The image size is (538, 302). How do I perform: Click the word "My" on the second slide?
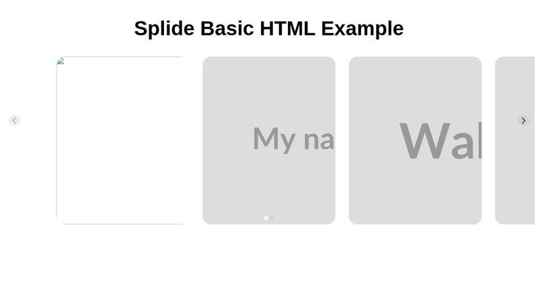click(274, 139)
